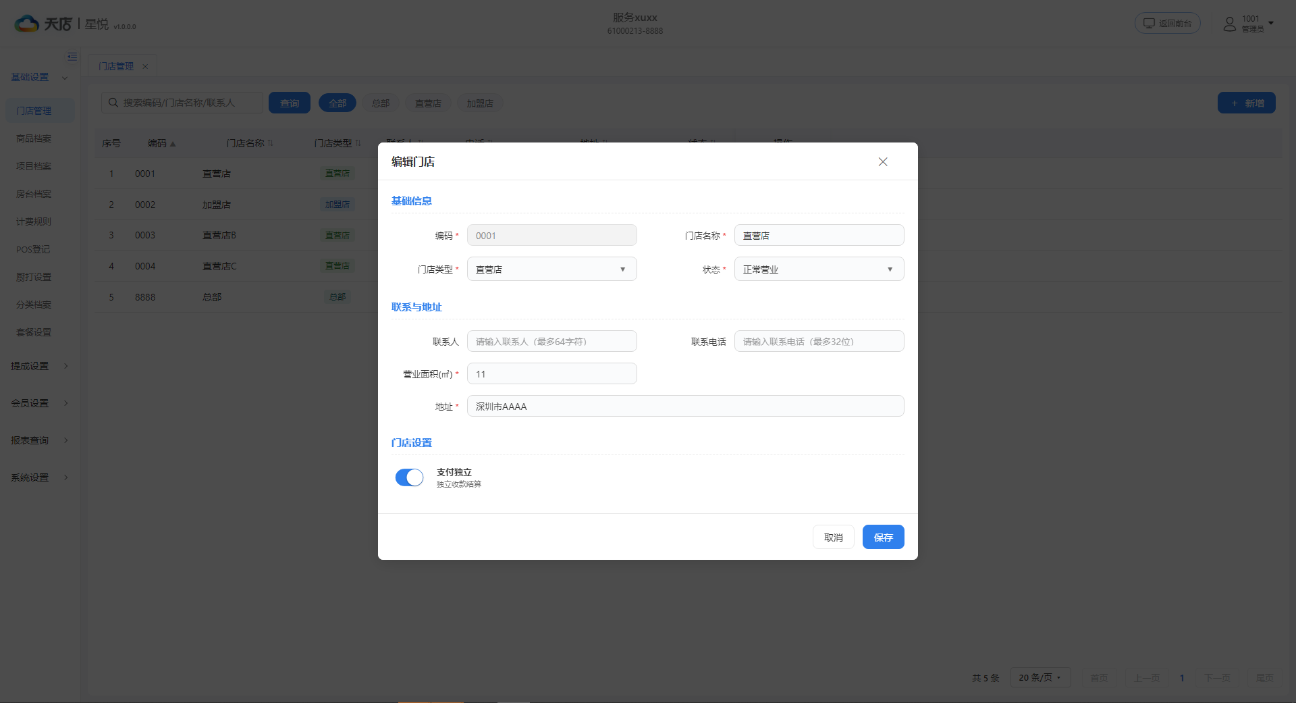This screenshot has height=703, width=1296.
Task: Click the 保存 button
Action: click(x=884, y=537)
